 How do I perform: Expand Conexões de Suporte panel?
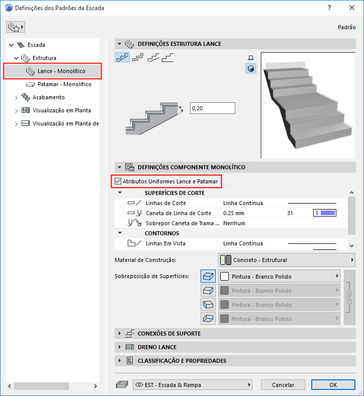click(120, 334)
